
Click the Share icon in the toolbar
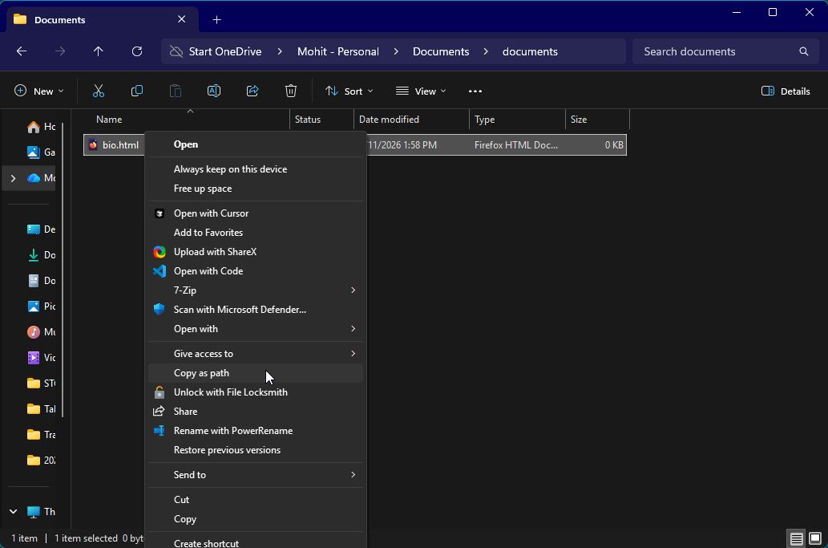(252, 91)
